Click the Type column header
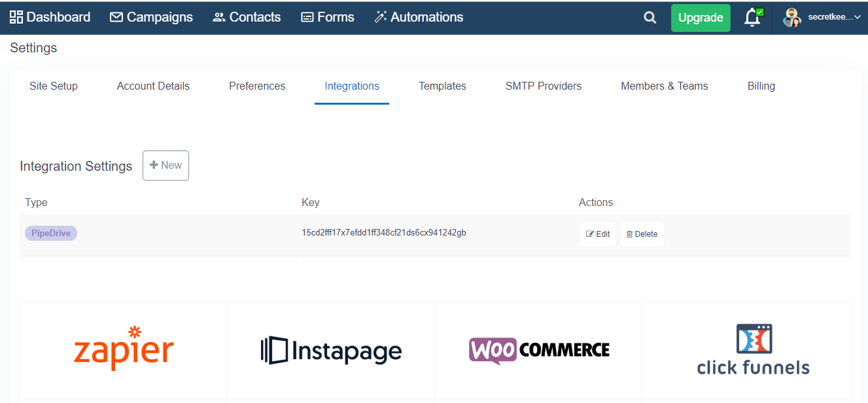The height and width of the screenshot is (403, 868). click(37, 202)
